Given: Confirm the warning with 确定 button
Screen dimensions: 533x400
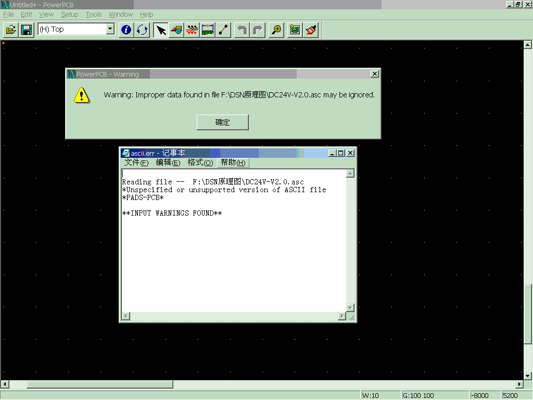Looking at the screenshot, I should [x=223, y=122].
